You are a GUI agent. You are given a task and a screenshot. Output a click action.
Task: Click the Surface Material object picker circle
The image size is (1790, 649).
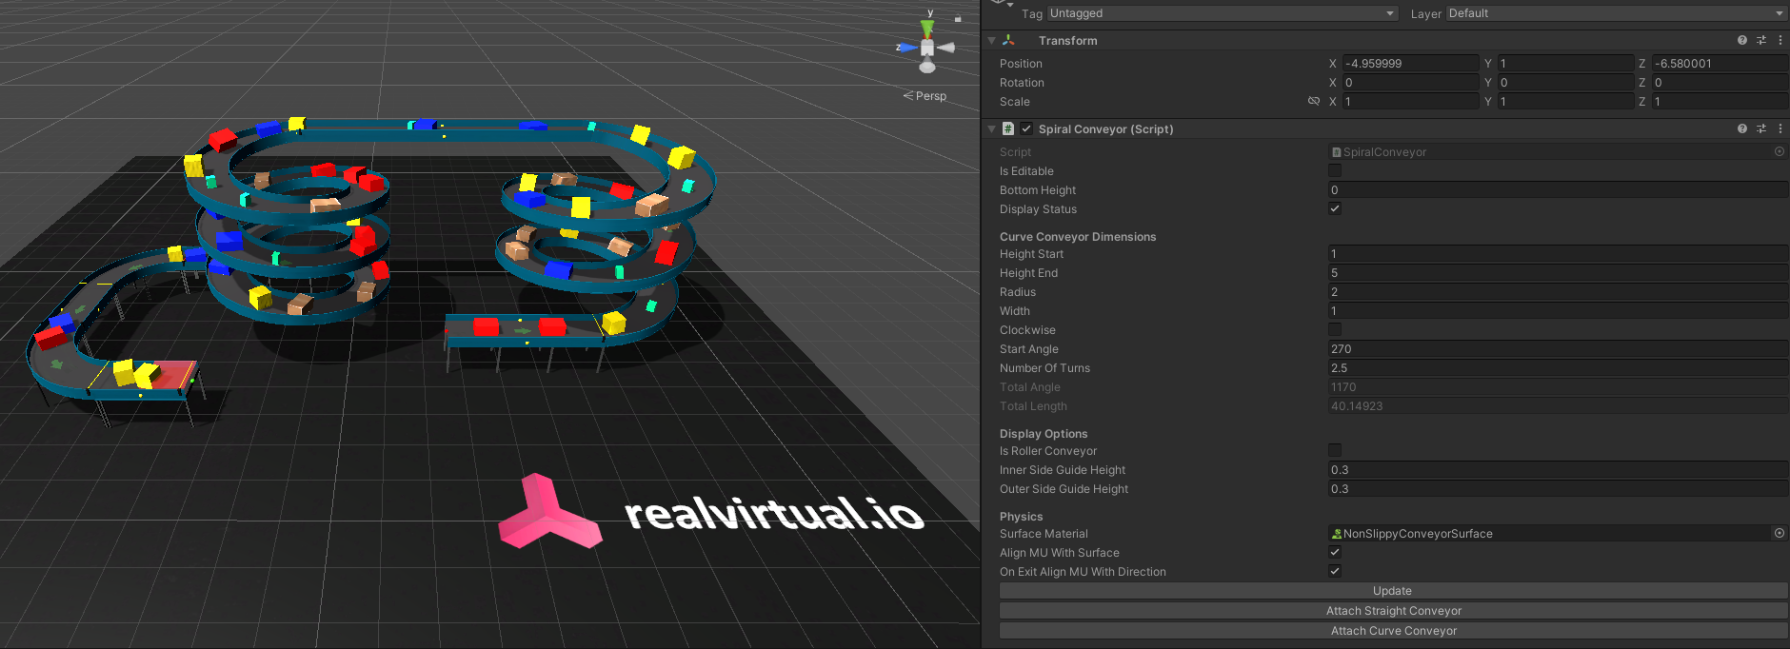(1779, 534)
